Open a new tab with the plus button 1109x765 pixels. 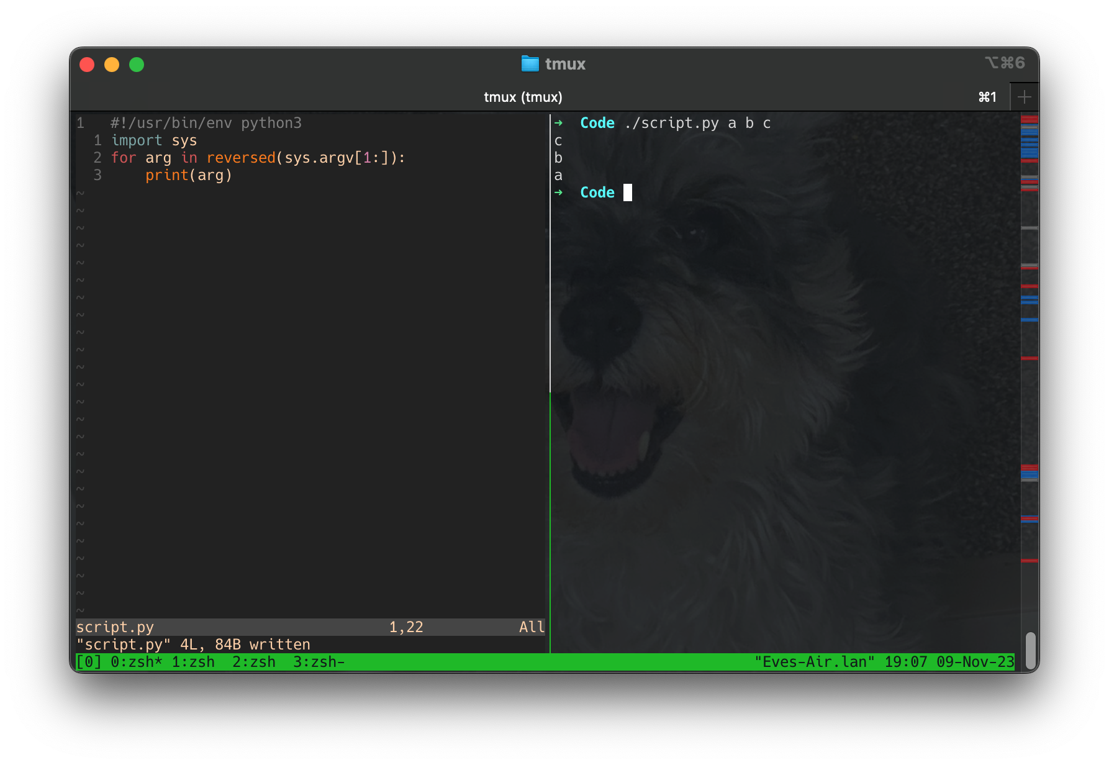pos(1025,96)
